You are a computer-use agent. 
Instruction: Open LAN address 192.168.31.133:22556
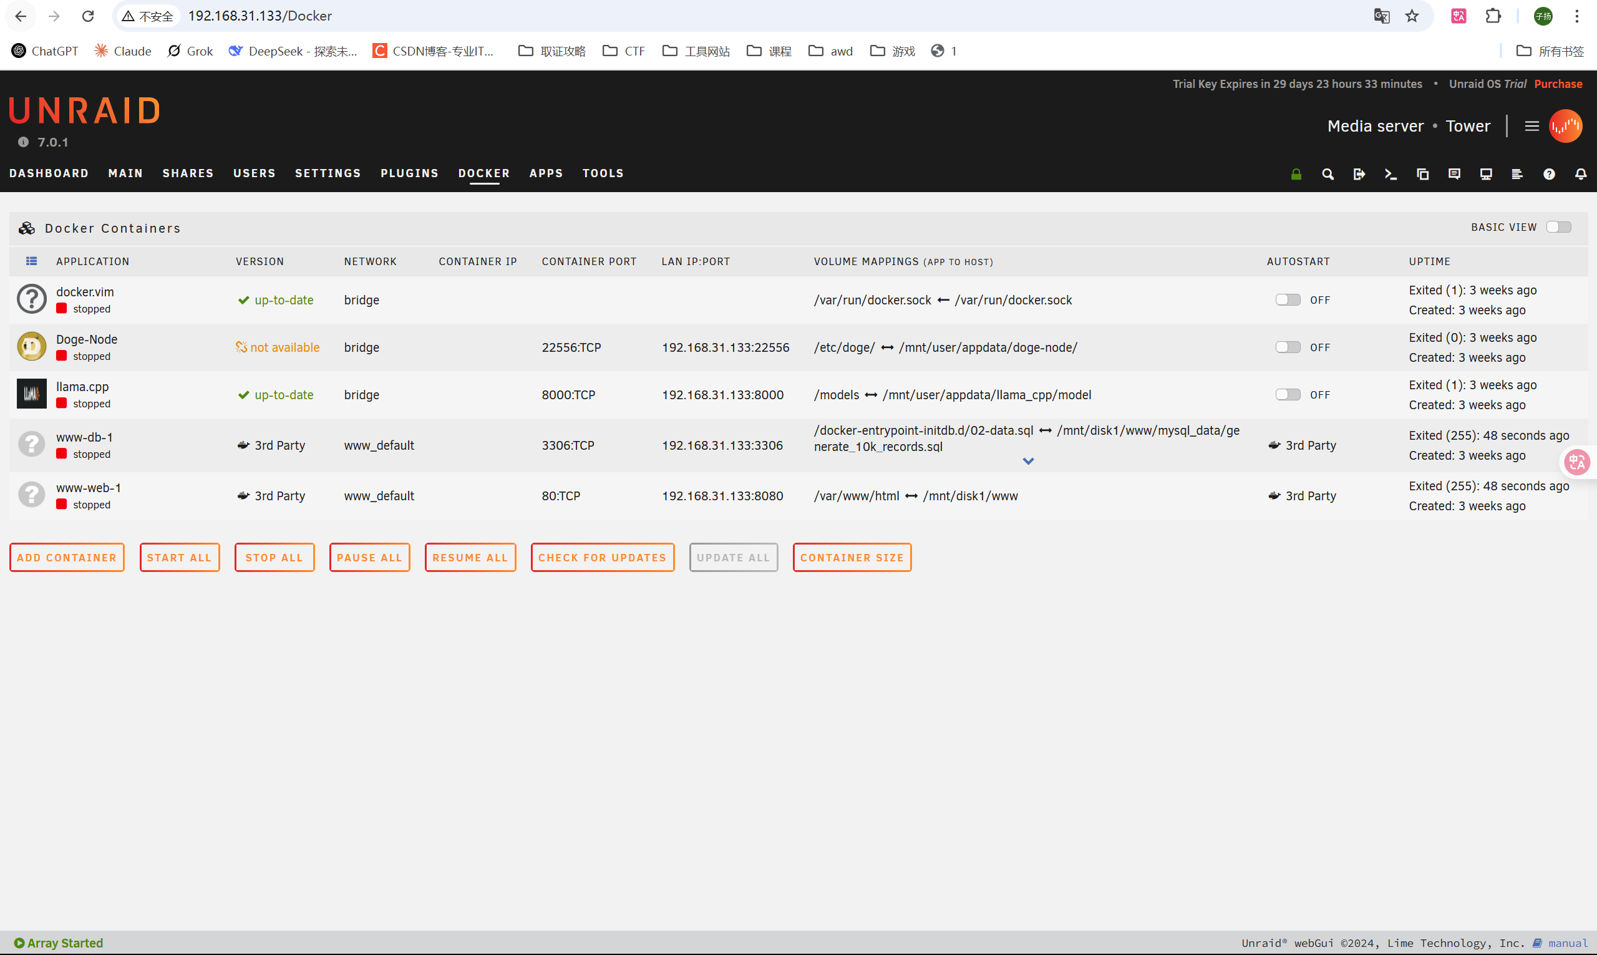click(725, 347)
